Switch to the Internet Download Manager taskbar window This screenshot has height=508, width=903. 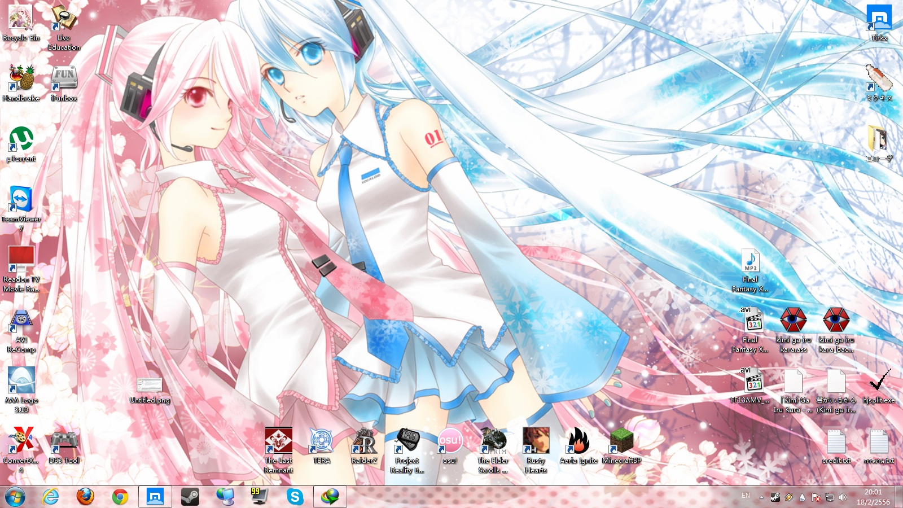330,497
